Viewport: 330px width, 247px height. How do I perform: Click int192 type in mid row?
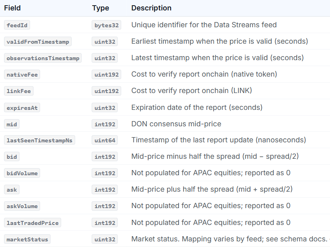105,124
